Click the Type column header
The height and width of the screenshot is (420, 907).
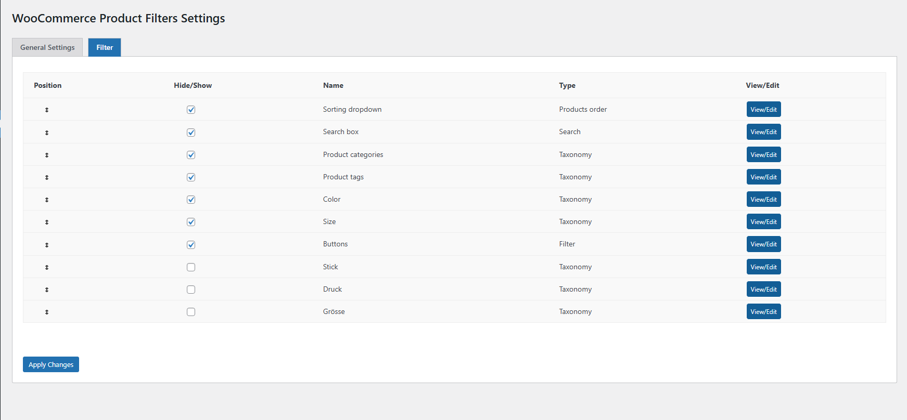(x=567, y=85)
